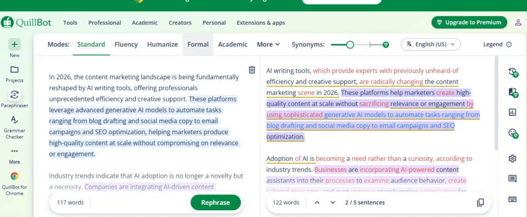Click "are radically changing" phrase

pyautogui.click(x=391, y=82)
